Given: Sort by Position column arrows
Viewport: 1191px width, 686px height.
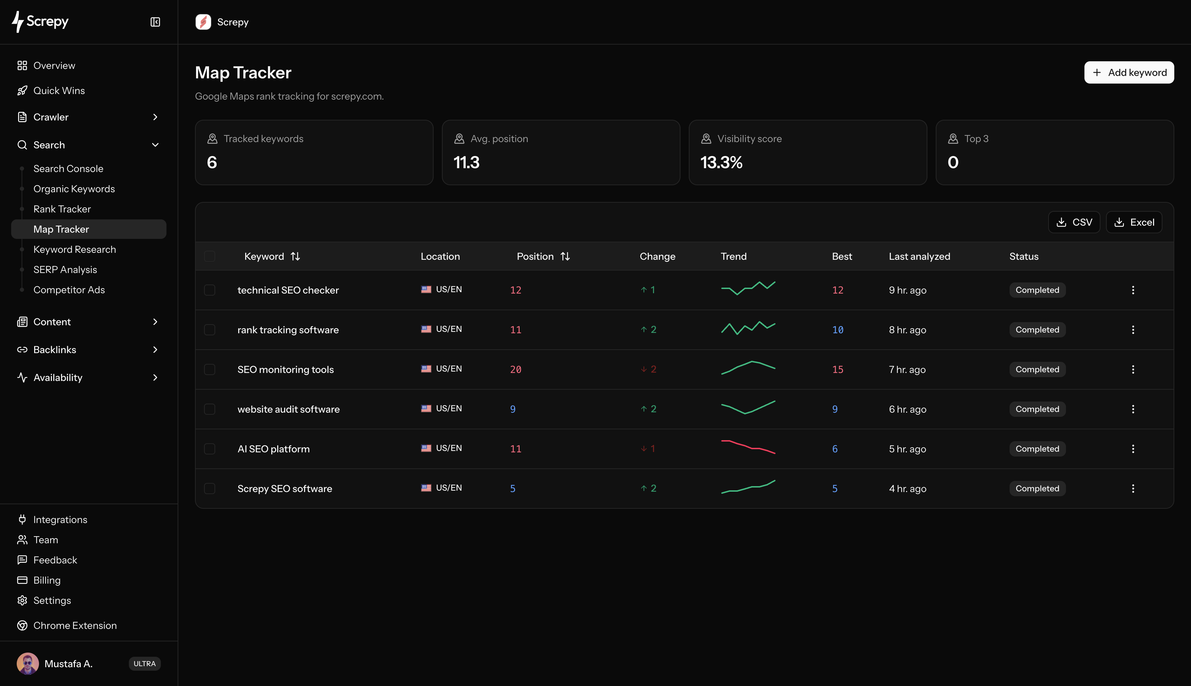Looking at the screenshot, I should pos(565,256).
